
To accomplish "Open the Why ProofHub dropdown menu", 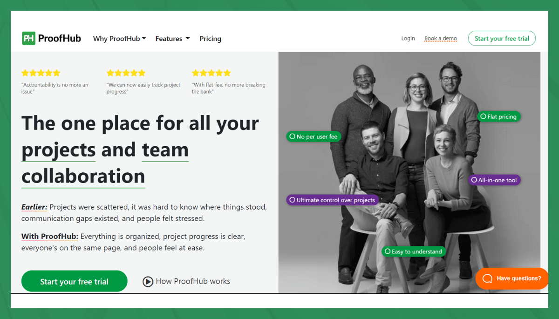I will tap(119, 39).
